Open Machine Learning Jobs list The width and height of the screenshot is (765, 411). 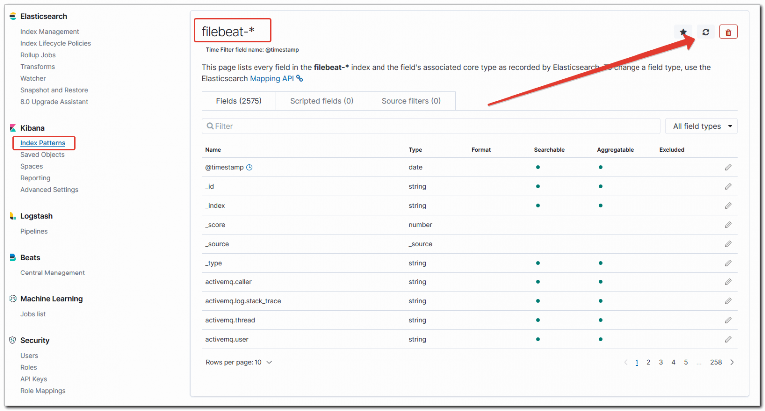click(x=33, y=314)
